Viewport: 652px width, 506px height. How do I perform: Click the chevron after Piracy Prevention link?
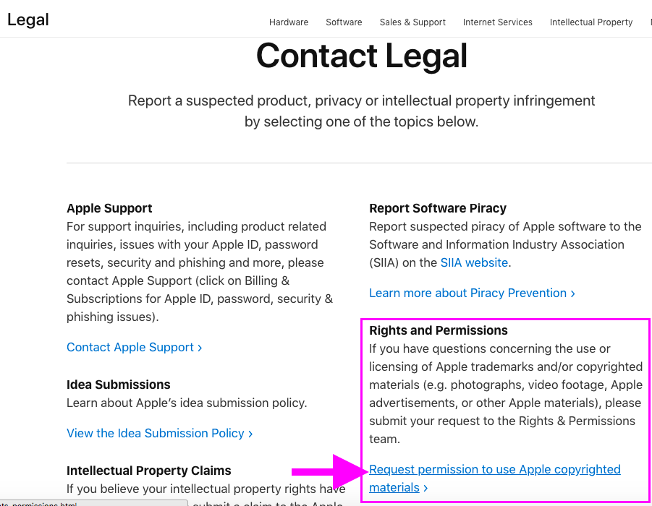(573, 293)
